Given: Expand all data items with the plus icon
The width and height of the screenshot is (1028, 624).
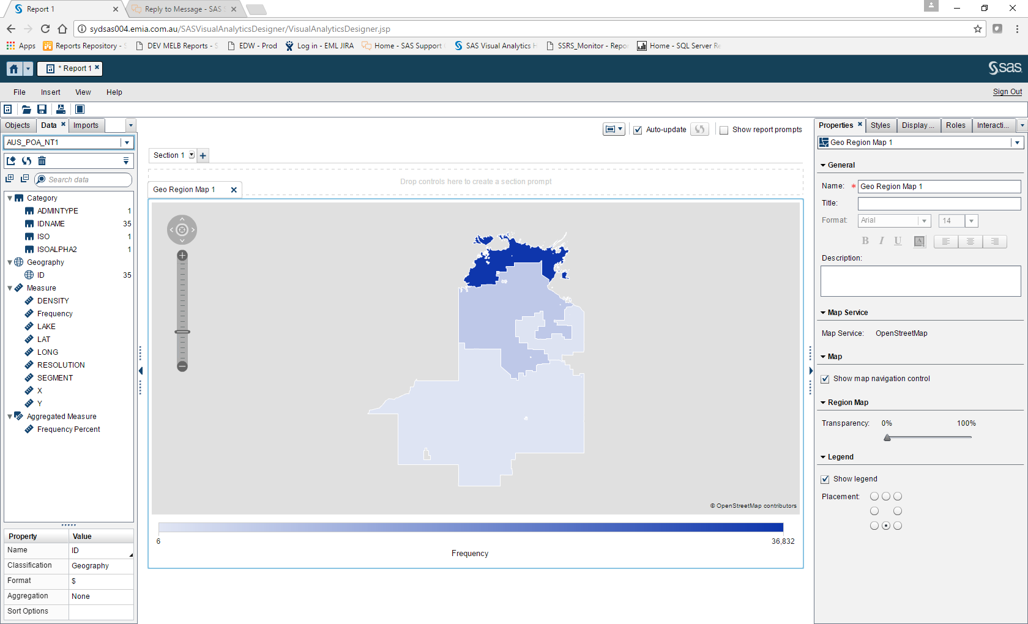Looking at the screenshot, I should (10, 178).
